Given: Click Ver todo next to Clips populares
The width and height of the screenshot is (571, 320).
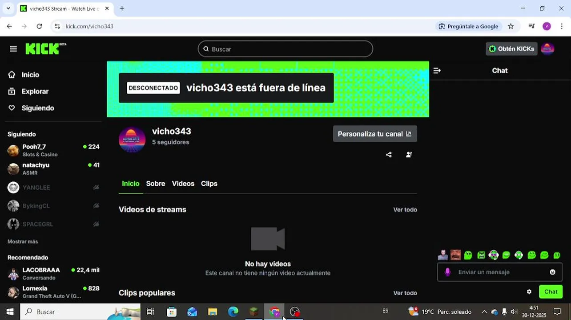Looking at the screenshot, I should pyautogui.click(x=405, y=293).
